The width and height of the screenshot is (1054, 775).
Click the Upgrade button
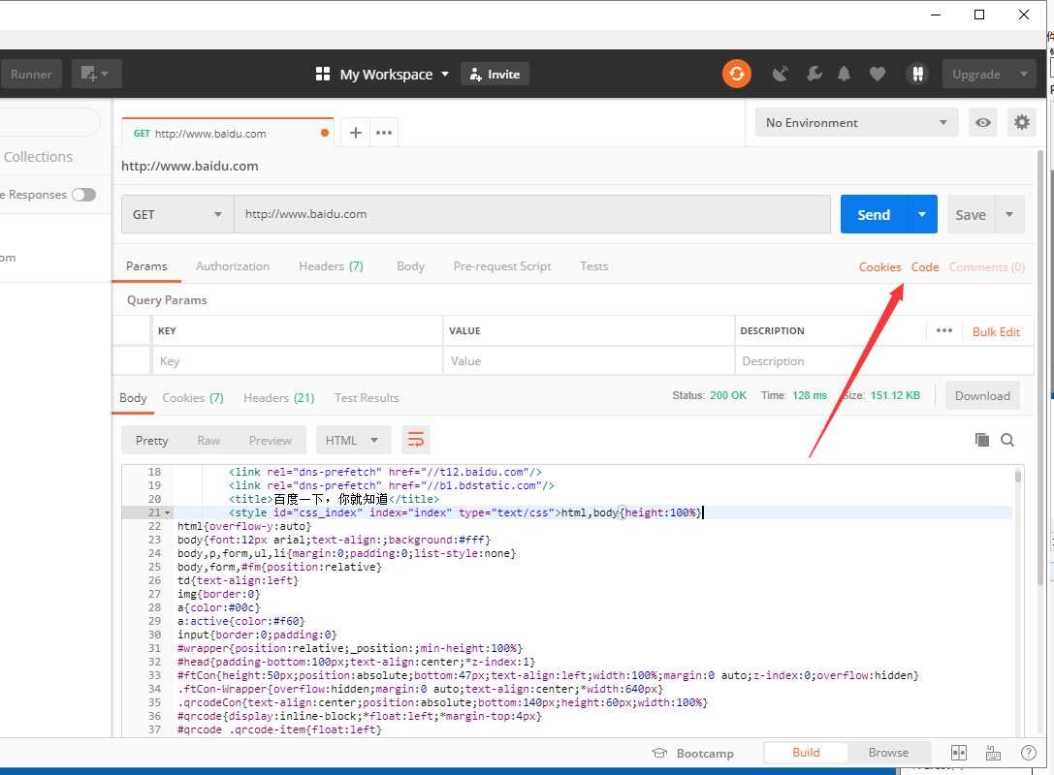tap(976, 74)
